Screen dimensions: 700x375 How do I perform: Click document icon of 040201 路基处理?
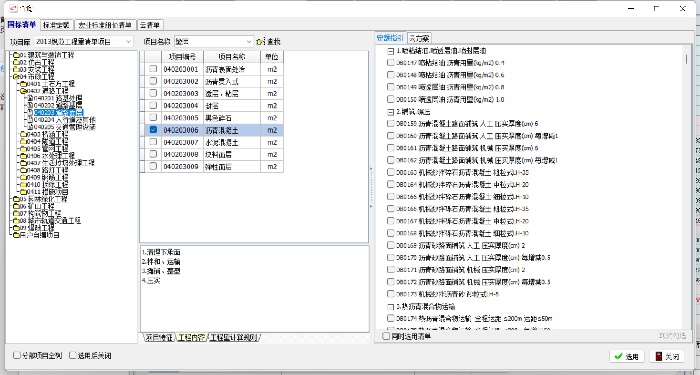pos(30,98)
